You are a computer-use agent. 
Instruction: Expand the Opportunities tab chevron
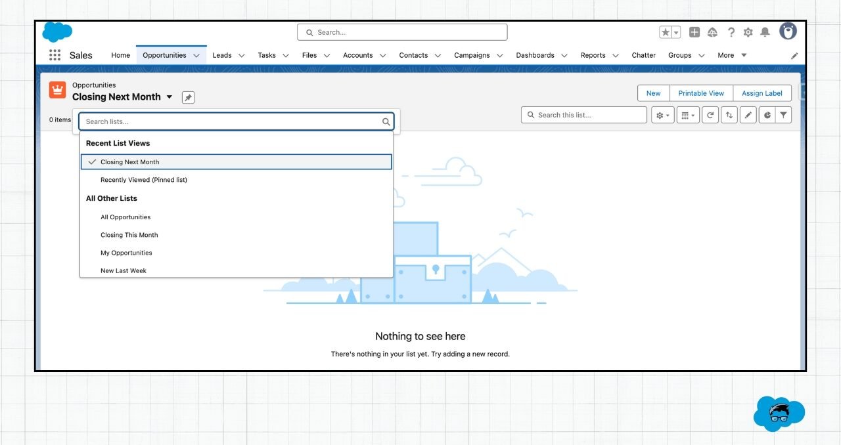[196, 56]
